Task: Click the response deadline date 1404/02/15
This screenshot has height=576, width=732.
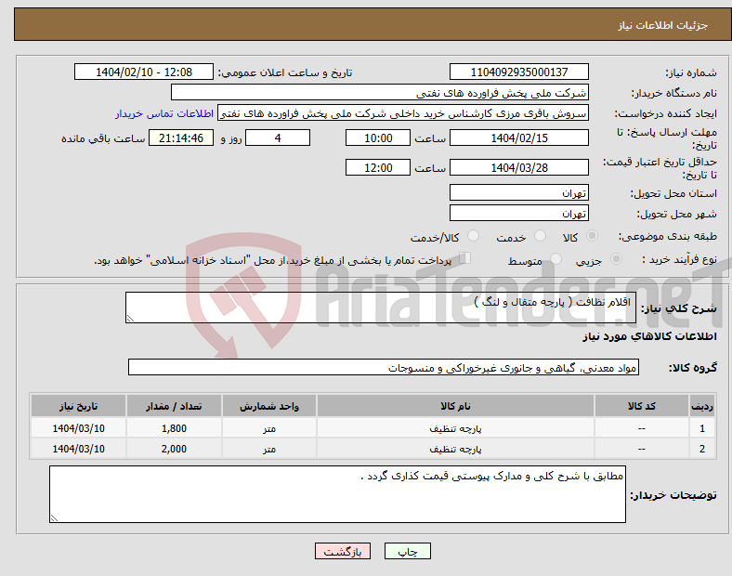Action: [518, 137]
